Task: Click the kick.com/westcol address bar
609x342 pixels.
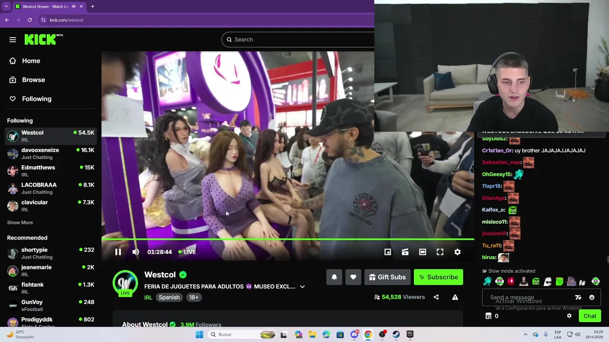Action: (205, 20)
